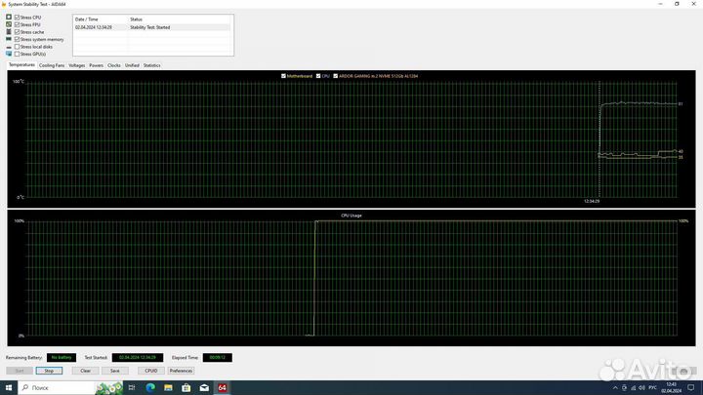Click the Clear button

point(85,371)
